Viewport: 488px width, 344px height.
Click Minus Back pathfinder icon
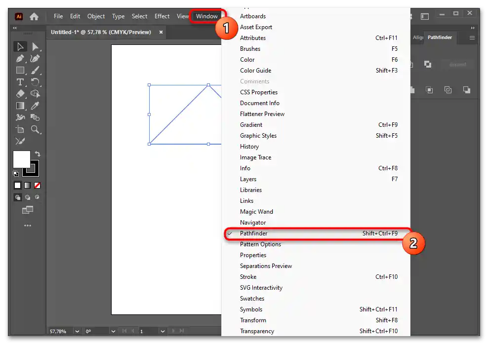click(467, 90)
